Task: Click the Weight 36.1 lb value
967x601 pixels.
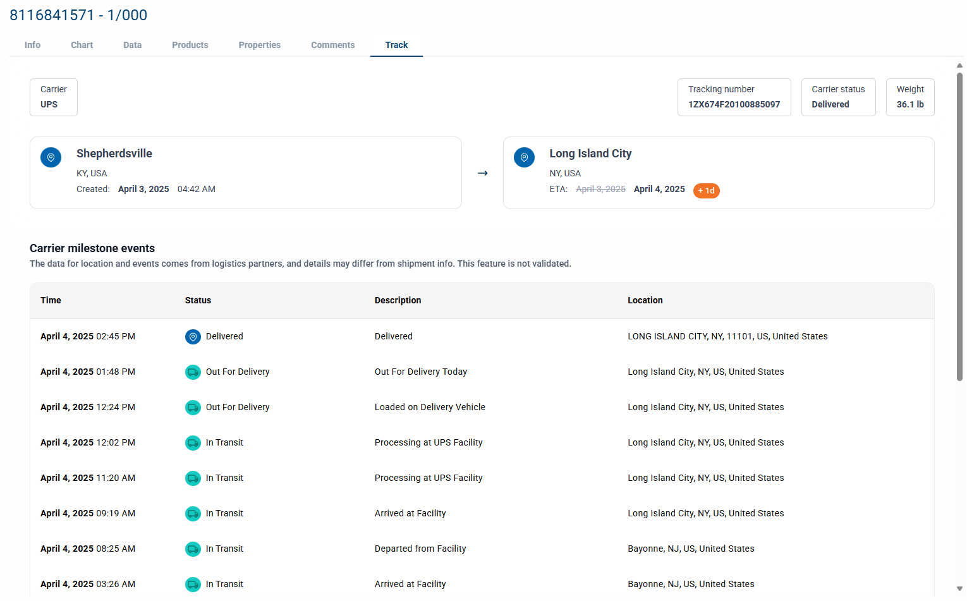Action: pyautogui.click(x=909, y=104)
